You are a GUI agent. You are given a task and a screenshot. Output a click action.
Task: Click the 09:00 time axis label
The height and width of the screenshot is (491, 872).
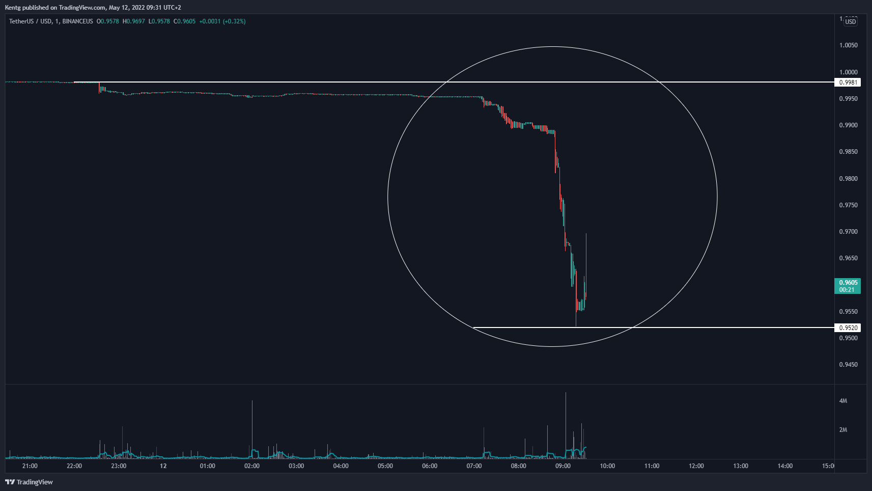pos(563,466)
